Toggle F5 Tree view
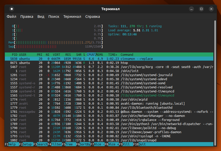This screenshot has width=221, height=151. 69,144
